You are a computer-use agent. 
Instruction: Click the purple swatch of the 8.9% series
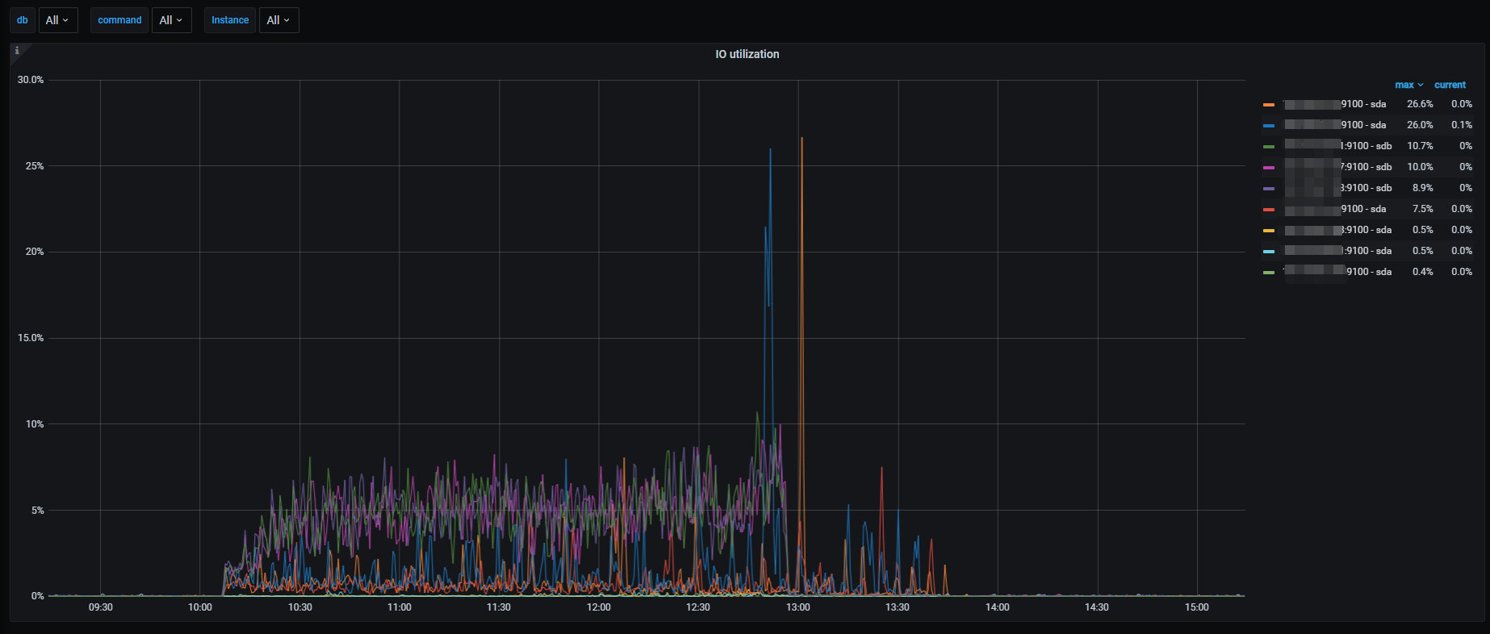1269,189
